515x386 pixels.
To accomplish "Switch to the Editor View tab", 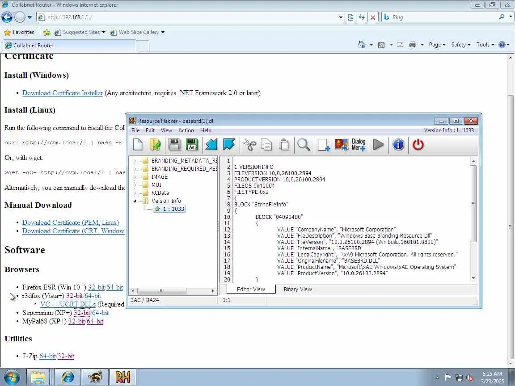I will pyautogui.click(x=251, y=289).
